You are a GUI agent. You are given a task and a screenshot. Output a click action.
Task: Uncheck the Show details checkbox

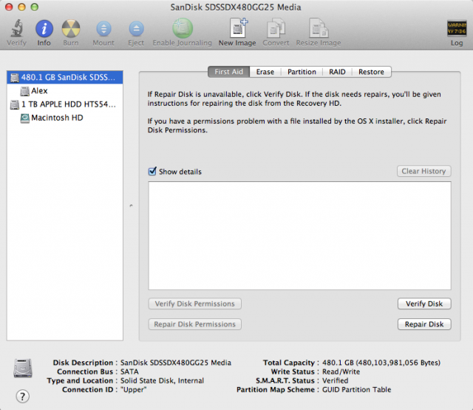click(x=152, y=171)
